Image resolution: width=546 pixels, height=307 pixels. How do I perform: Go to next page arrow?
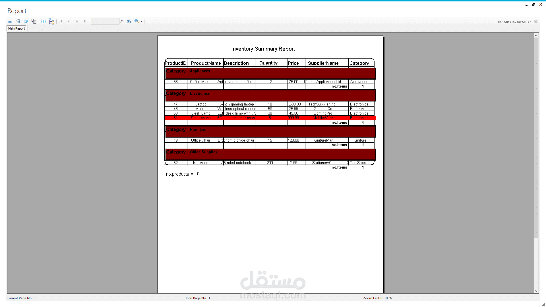(77, 21)
